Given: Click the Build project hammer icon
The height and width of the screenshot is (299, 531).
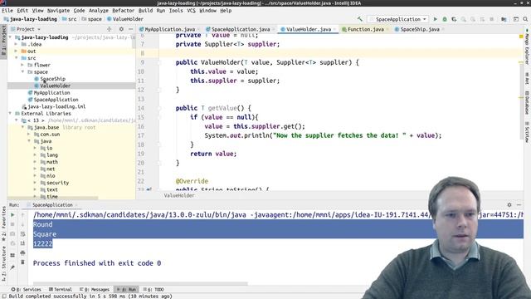Looking at the screenshot, I should [359, 19].
